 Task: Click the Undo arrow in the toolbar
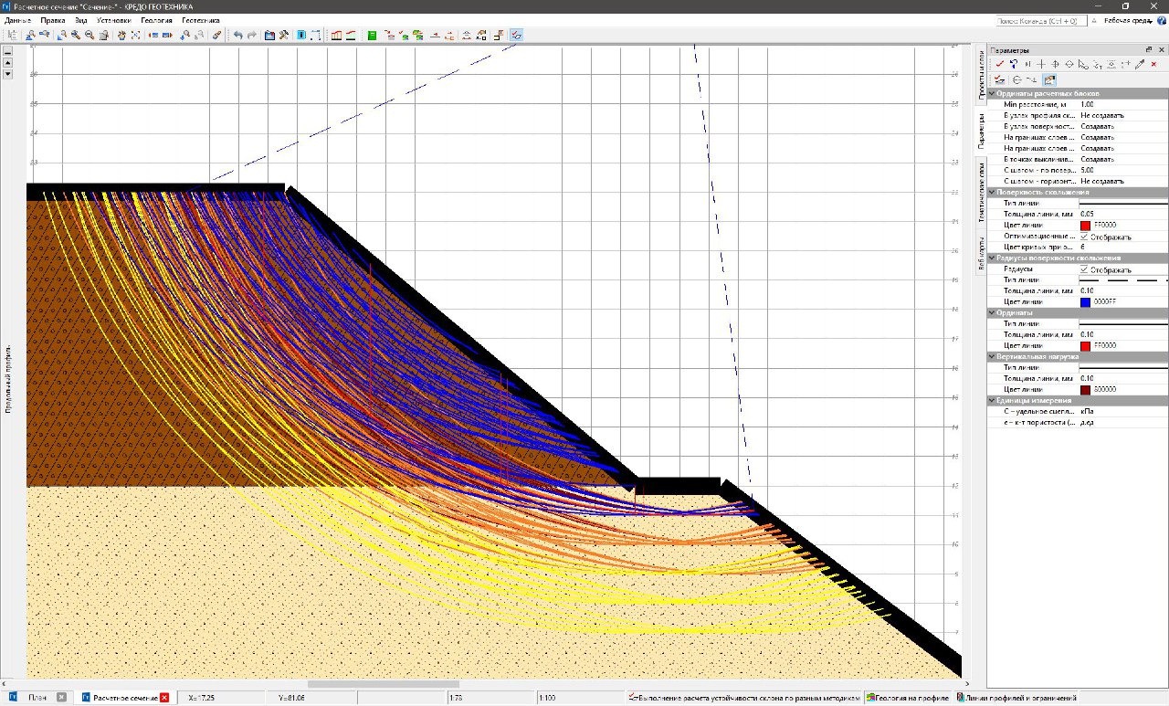click(237, 36)
